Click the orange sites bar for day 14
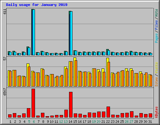This screenshot has width=160, height=125. point(71,74)
